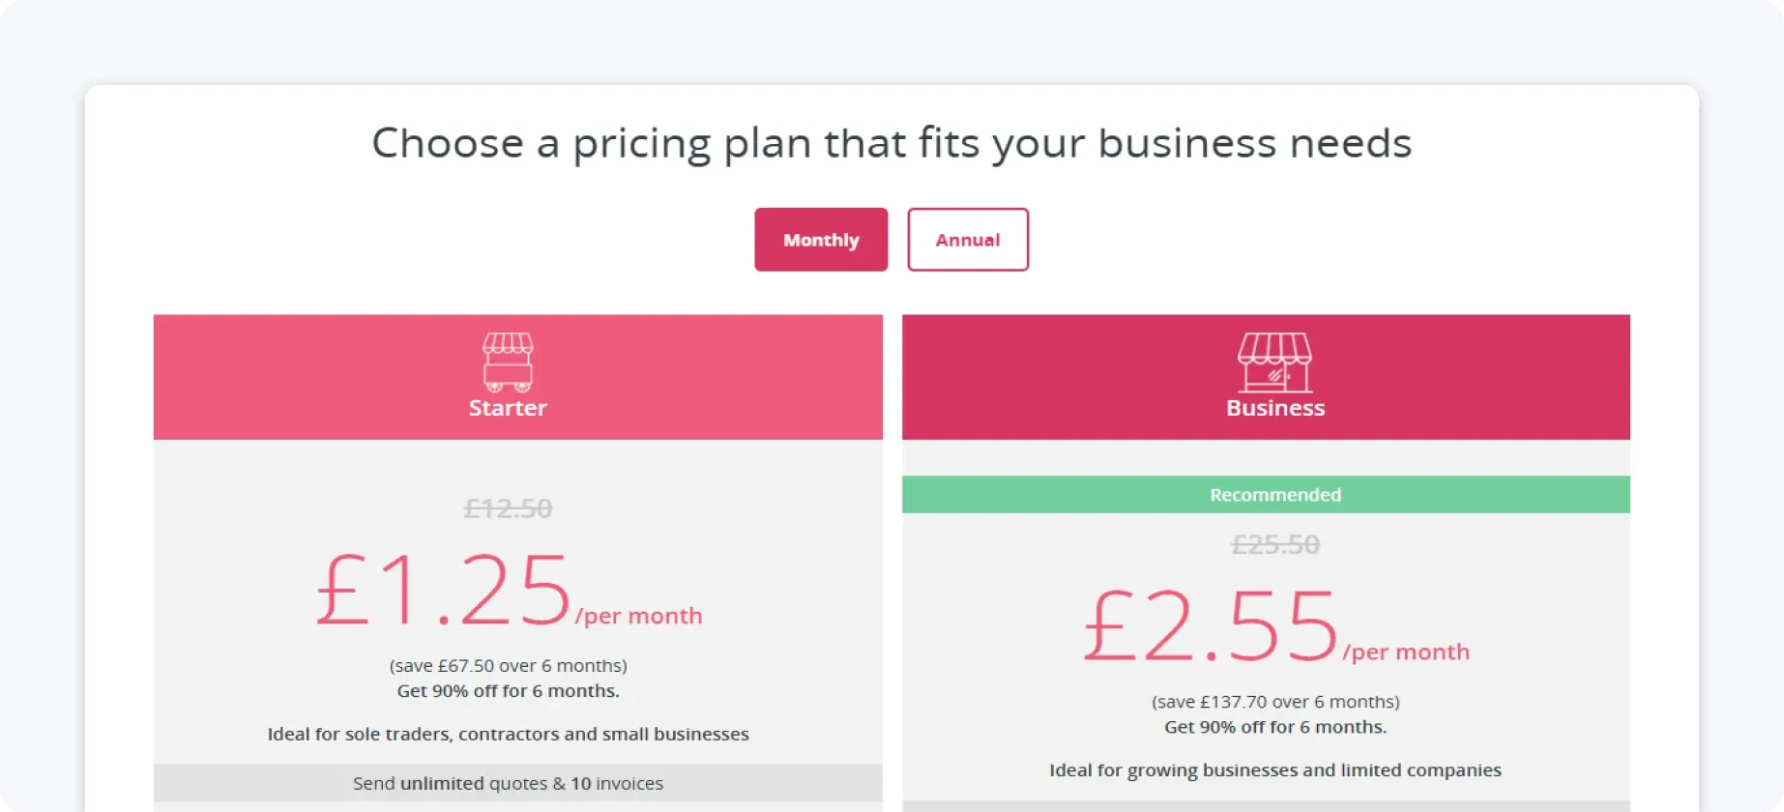Viewport: 1784px width, 812px height.
Task: Click Get 90% off for 6 months
Action: click(507, 690)
